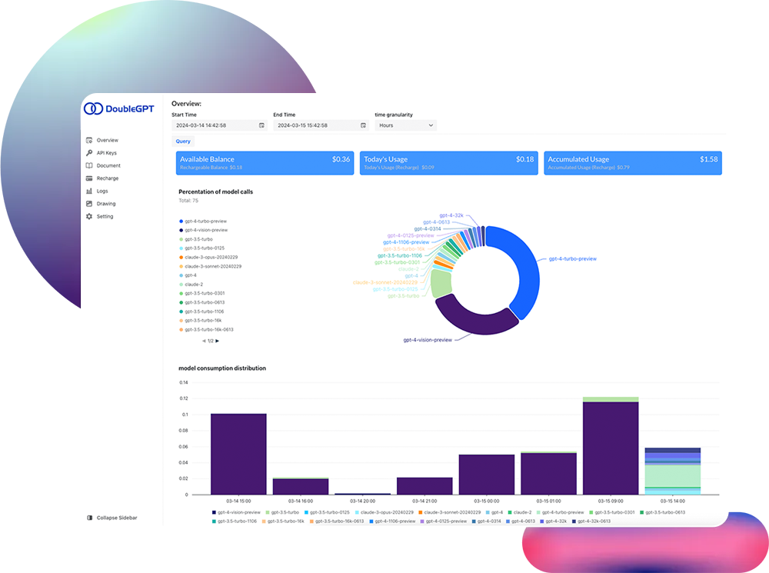The image size is (769, 573).
Task: Click the Query button
Action: (183, 141)
